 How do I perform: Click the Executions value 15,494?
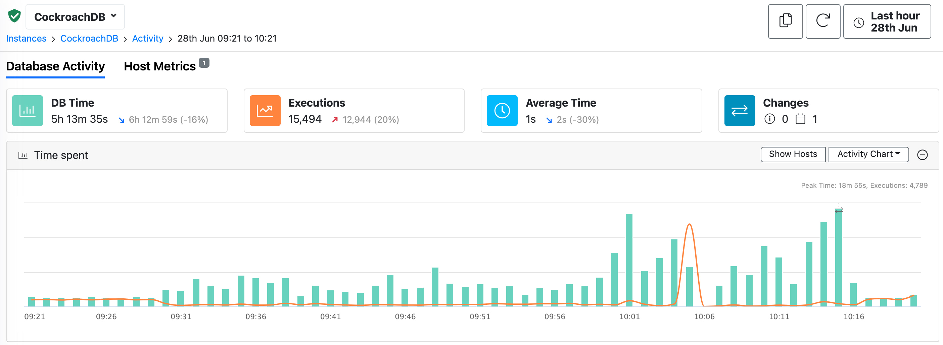[x=305, y=119]
